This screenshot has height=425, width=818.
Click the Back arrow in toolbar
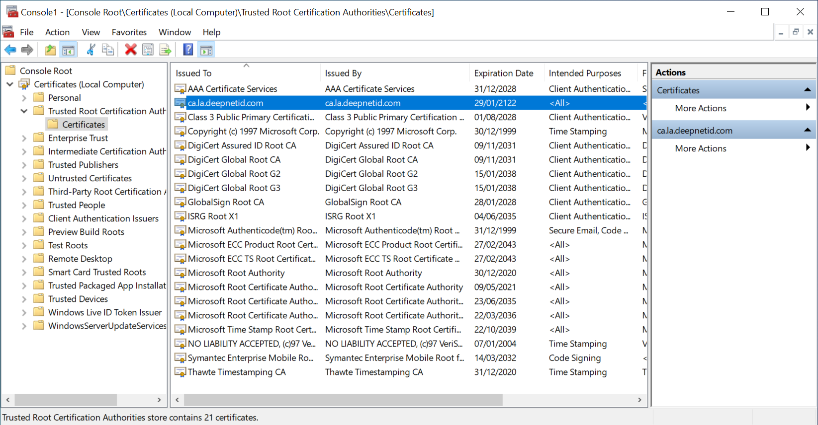point(10,50)
